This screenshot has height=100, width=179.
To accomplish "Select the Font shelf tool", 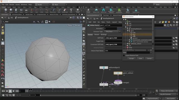I will [x=71, y=11].
